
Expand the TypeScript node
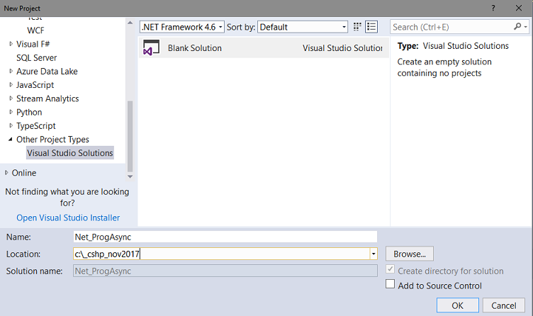click(11, 125)
